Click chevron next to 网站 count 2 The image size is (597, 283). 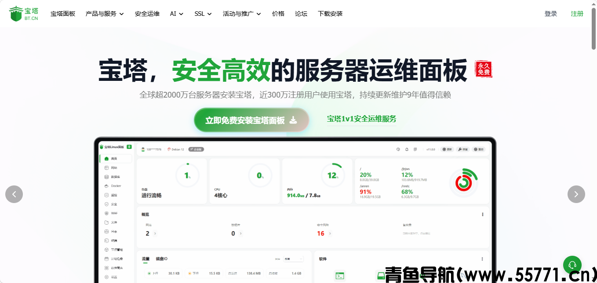(155, 233)
